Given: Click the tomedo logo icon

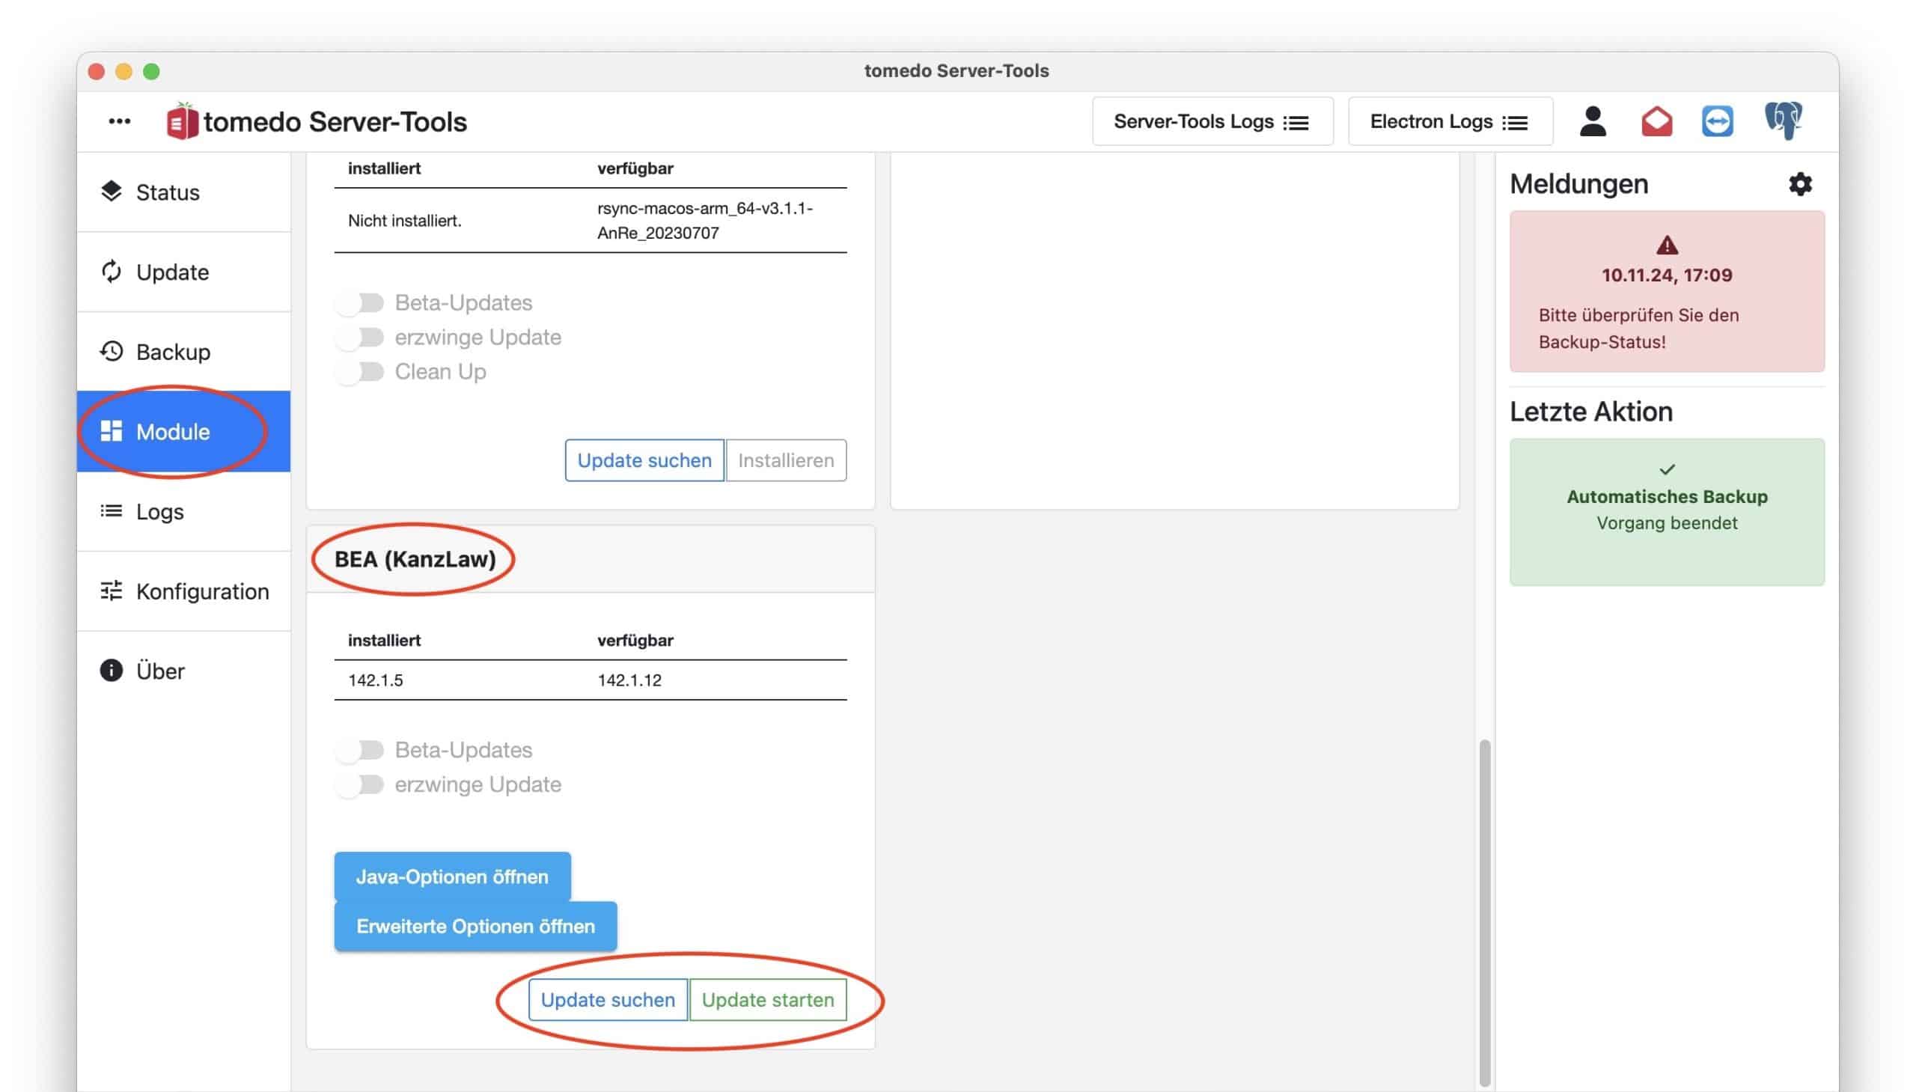Looking at the screenshot, I should (181, 121).
